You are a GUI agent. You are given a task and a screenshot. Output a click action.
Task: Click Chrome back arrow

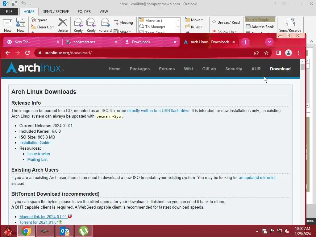coord(8,53)
